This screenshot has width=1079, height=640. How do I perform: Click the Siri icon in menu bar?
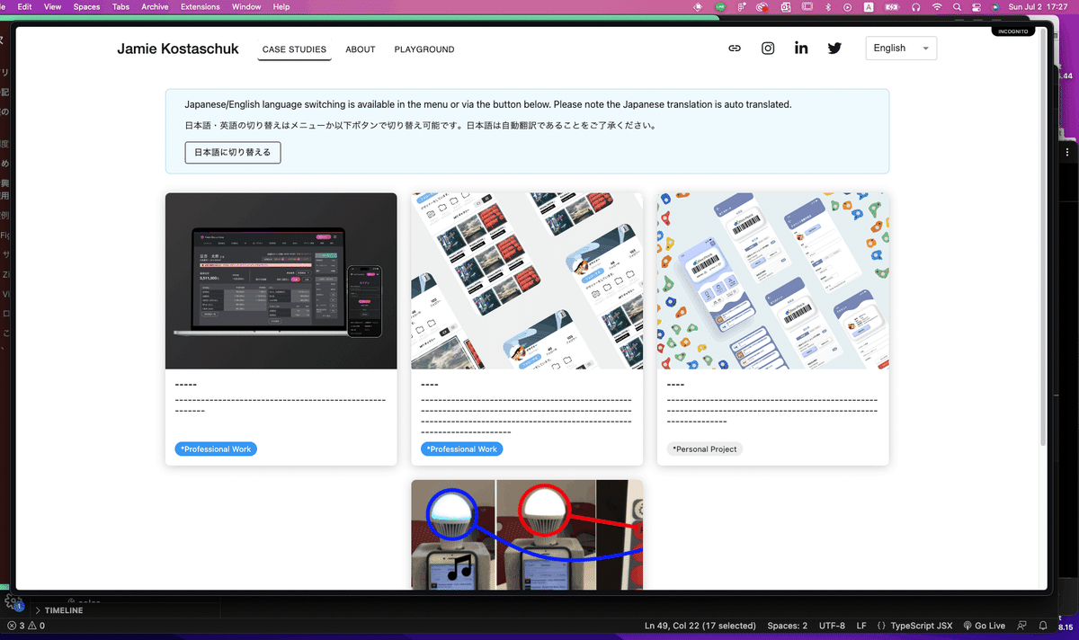coord(995,6)
